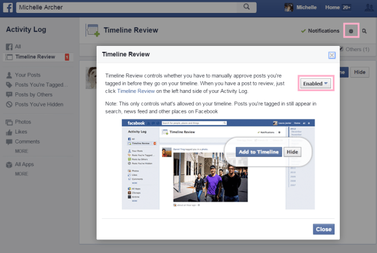Click the Facebook logo icon

7,8
